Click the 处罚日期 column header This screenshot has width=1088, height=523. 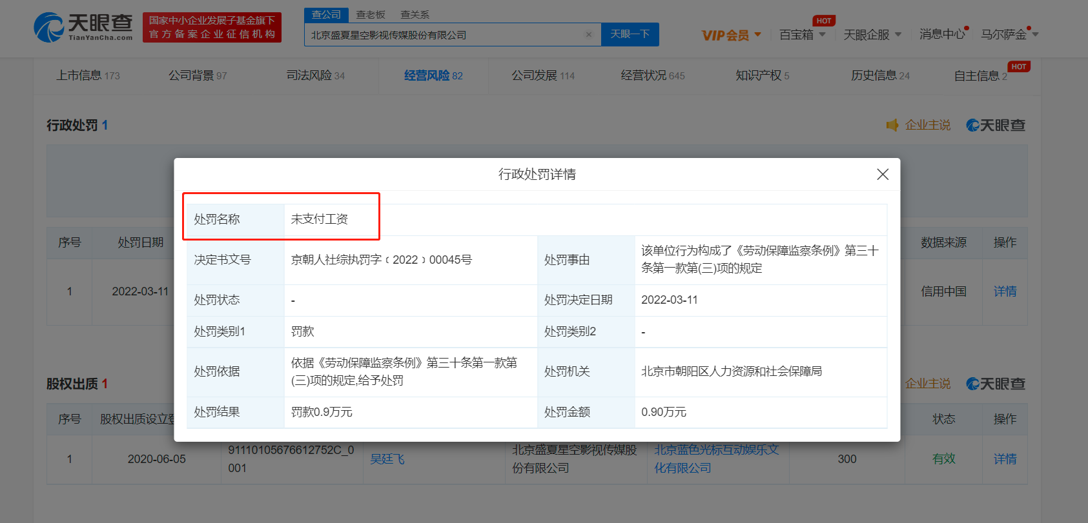[x=140, y=242]
